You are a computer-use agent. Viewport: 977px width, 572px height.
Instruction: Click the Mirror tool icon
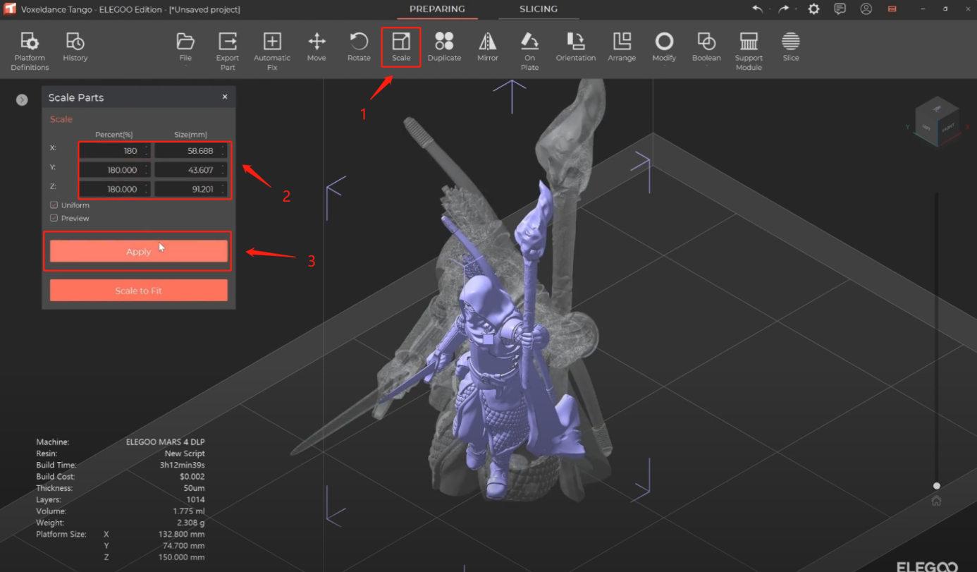click(x=487, y=47)
